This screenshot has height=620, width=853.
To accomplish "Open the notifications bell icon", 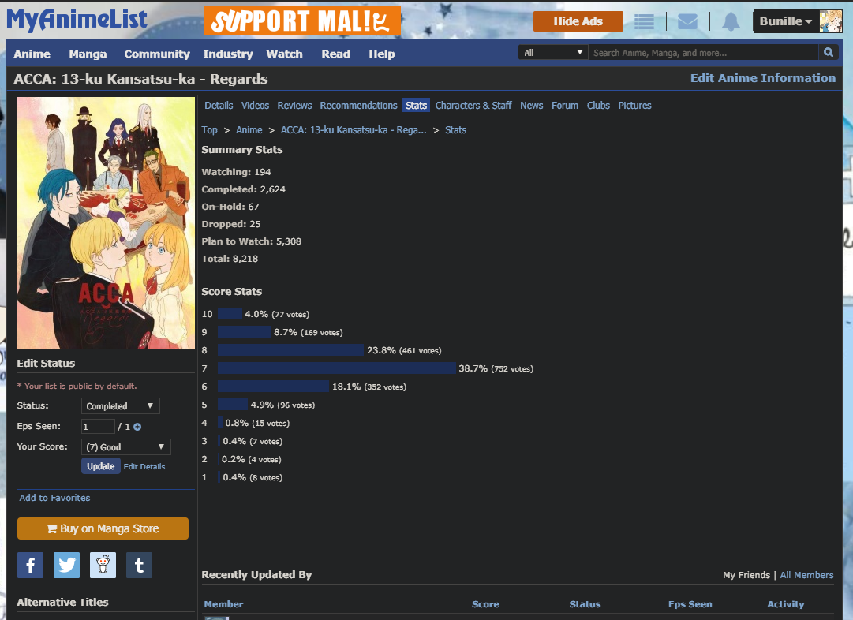I will coord(731,21).
